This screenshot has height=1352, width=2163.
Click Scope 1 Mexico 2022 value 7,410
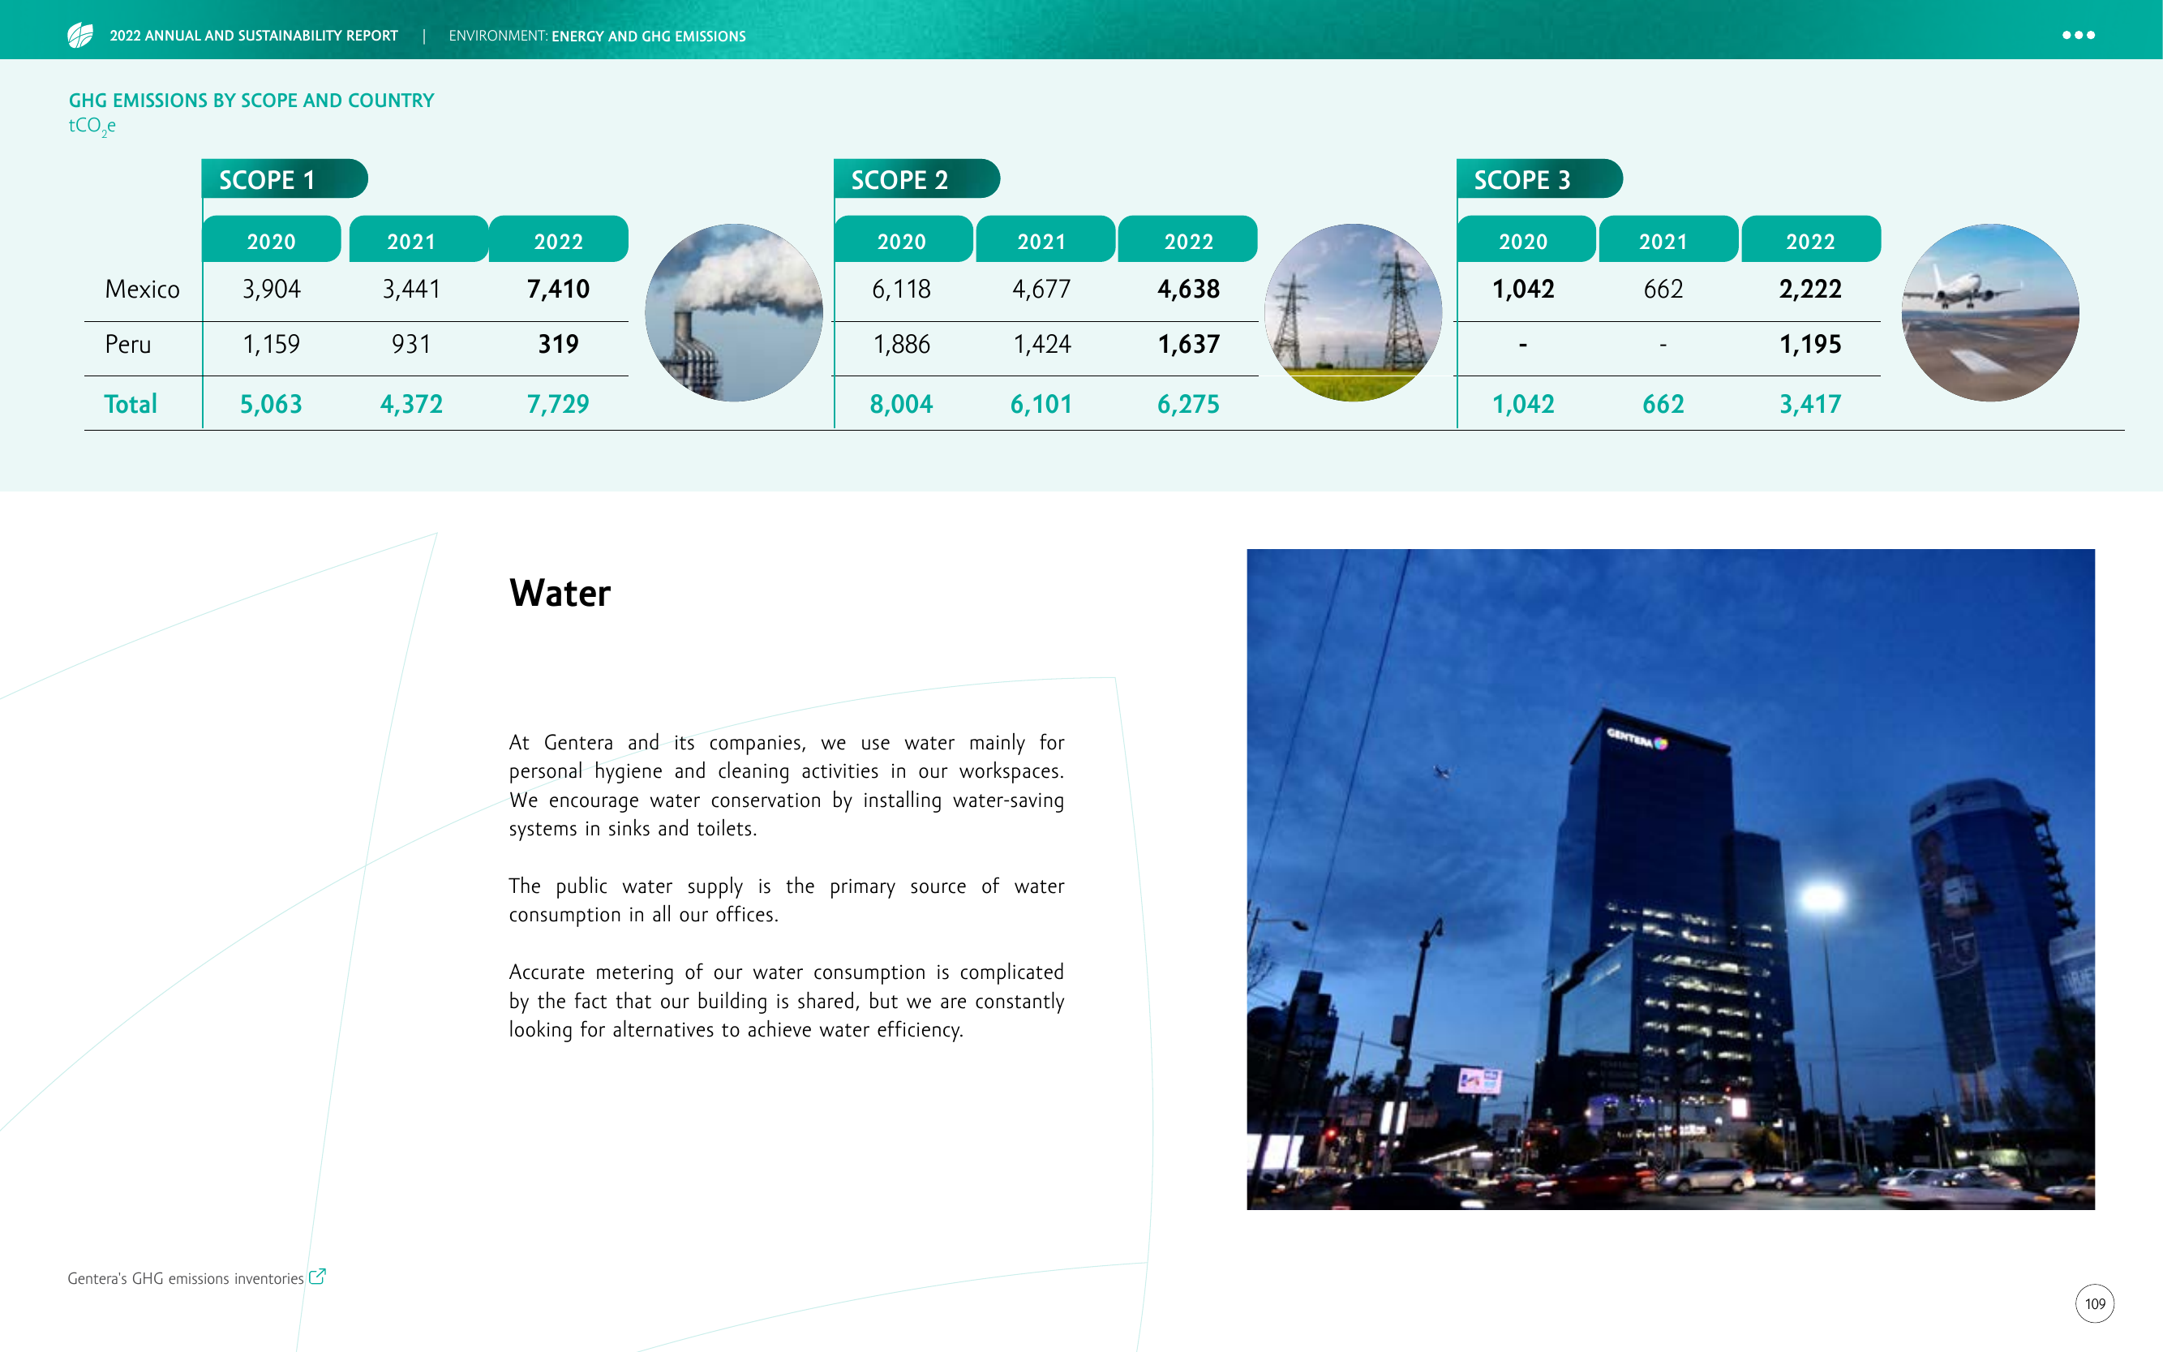tap(558, 289)
